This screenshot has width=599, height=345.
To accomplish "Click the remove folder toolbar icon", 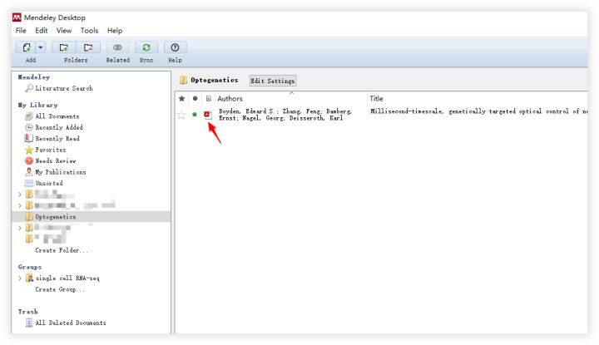I will tap(88, 47).
